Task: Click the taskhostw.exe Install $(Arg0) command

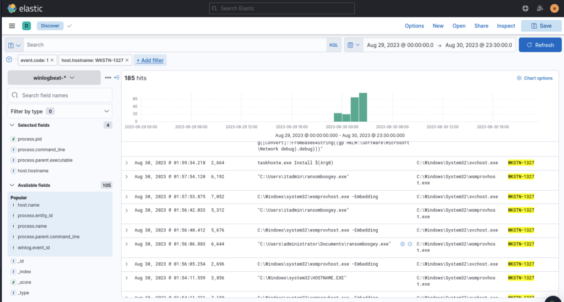Action: click(x=295, y=163)
